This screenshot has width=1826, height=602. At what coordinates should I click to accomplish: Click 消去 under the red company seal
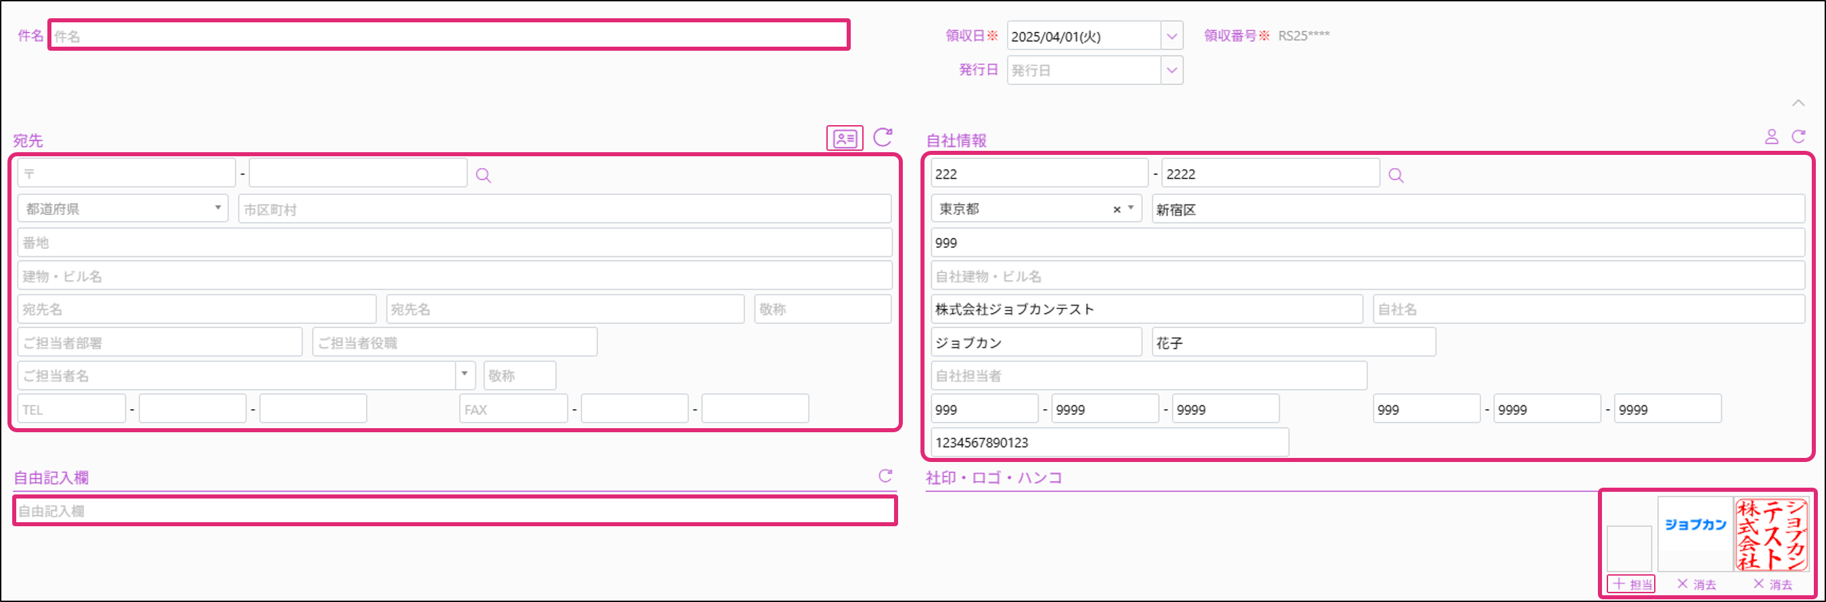pos(1772,584)
